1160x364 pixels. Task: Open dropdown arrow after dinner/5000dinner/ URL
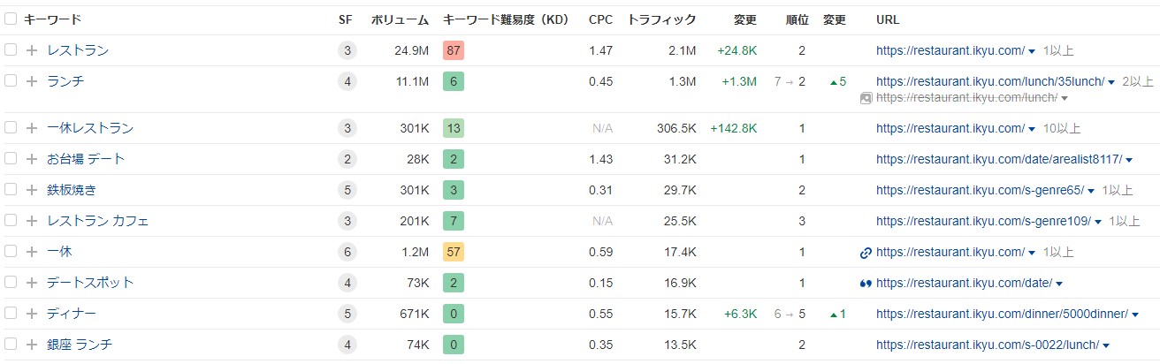pos(1134,315)
